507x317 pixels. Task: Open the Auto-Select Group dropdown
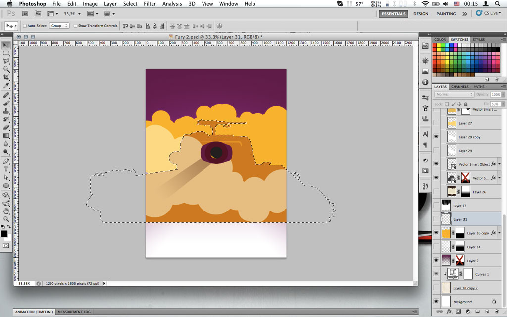(59, 26)
